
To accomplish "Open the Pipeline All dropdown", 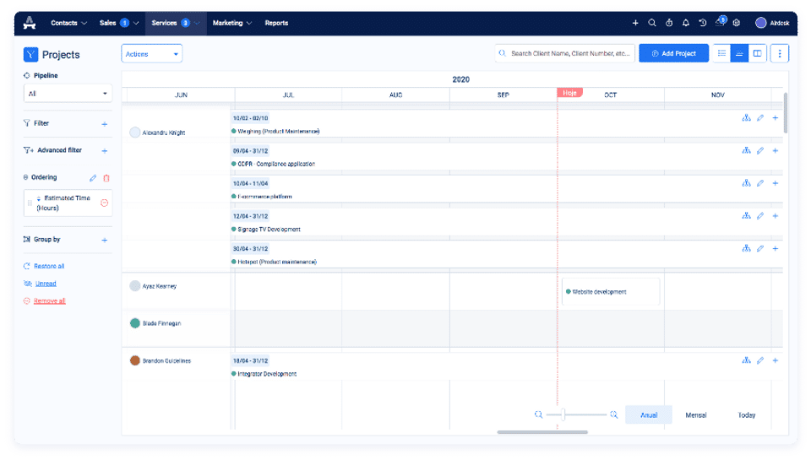I will [x=68, y=94].
